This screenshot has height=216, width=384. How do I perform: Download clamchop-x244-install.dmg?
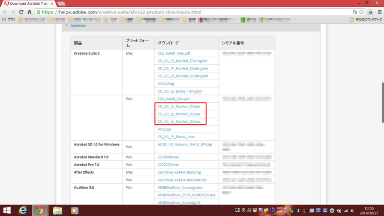click(179, 172)
